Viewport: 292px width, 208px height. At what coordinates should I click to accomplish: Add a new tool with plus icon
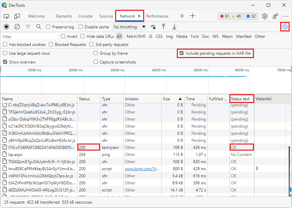click(192, 16)
